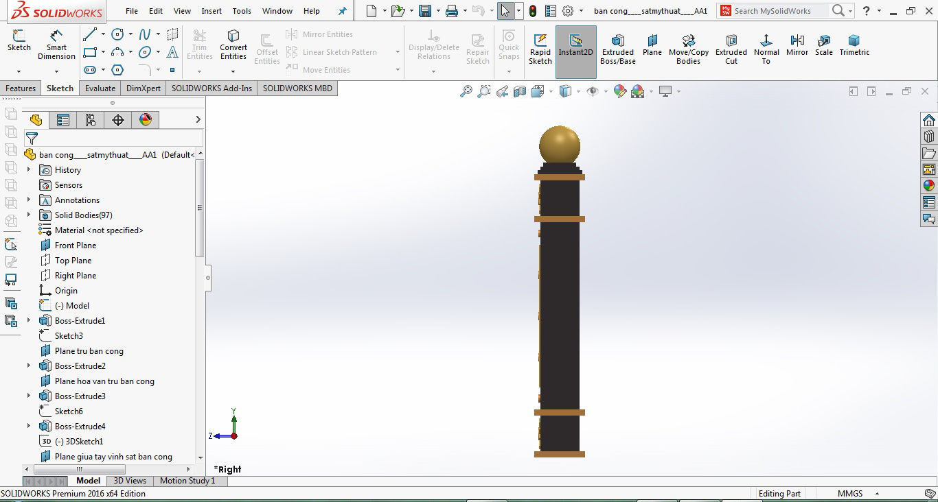Open the Motion Study 1 tab
The height and width of the screenshot is (502, 938).
[x=187, y=481]
